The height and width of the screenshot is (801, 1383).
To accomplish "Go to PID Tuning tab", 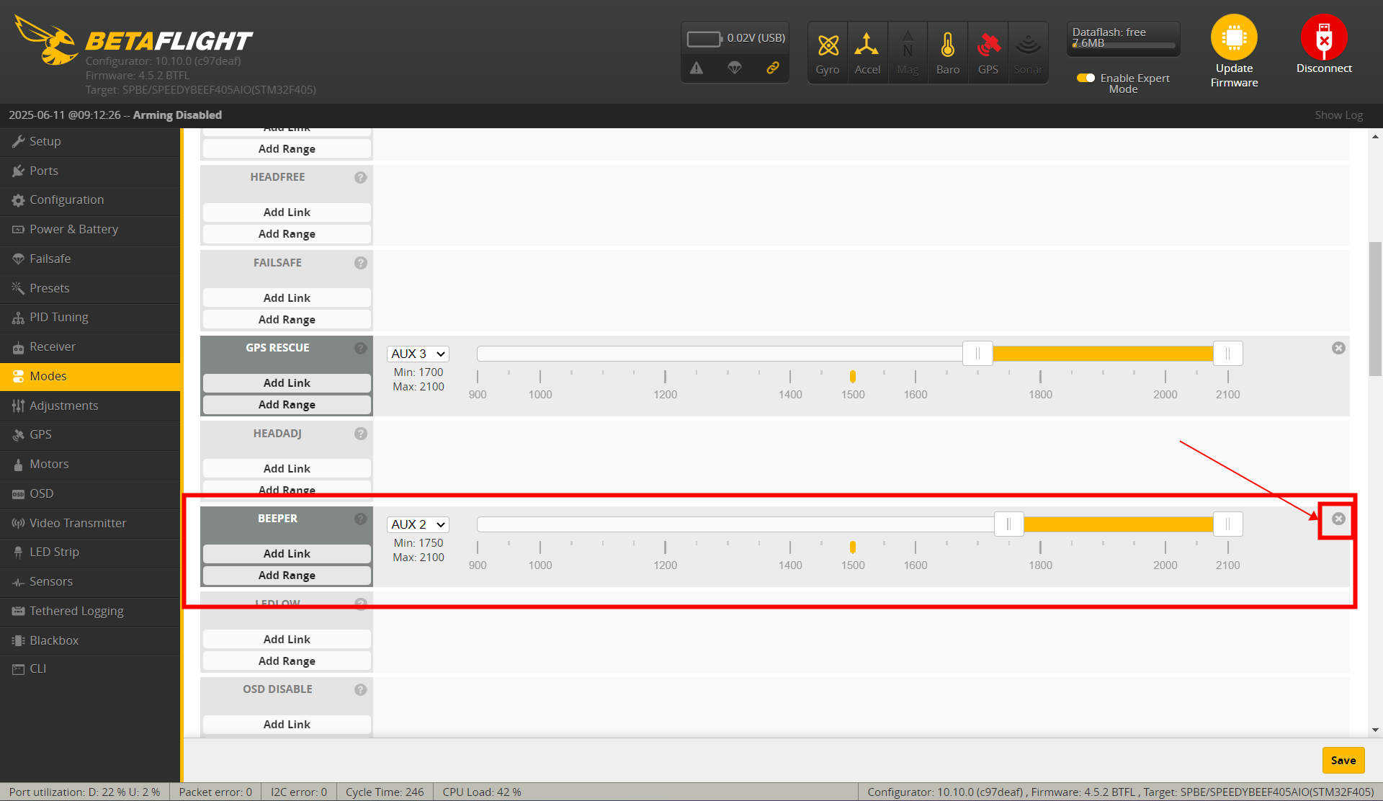I will pyautogui.click(x=90, y=317).
